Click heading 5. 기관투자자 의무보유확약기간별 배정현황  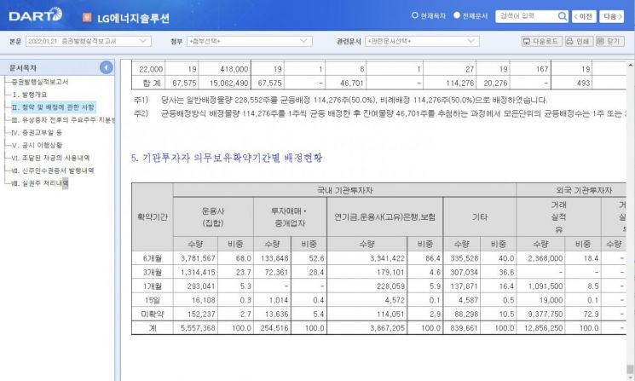pos(227,158)
